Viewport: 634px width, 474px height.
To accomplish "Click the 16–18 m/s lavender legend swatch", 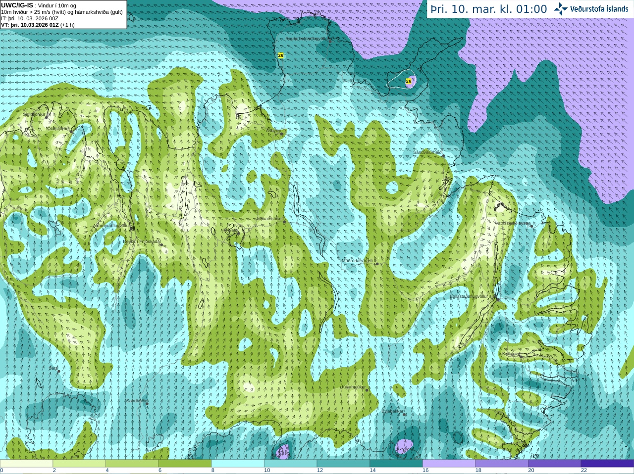I will (x=449, y=464).
